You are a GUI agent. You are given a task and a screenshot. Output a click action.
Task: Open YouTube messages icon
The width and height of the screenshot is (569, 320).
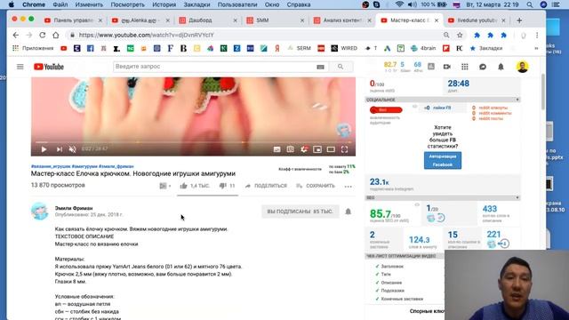[x=483, y=67]
